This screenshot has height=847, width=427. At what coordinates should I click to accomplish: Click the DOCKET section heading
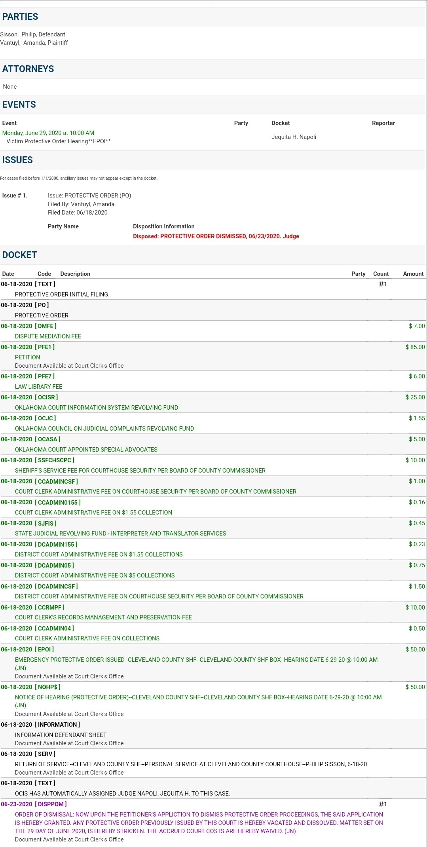(19, 255)
